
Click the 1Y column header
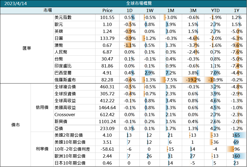[x=237, y=10]
